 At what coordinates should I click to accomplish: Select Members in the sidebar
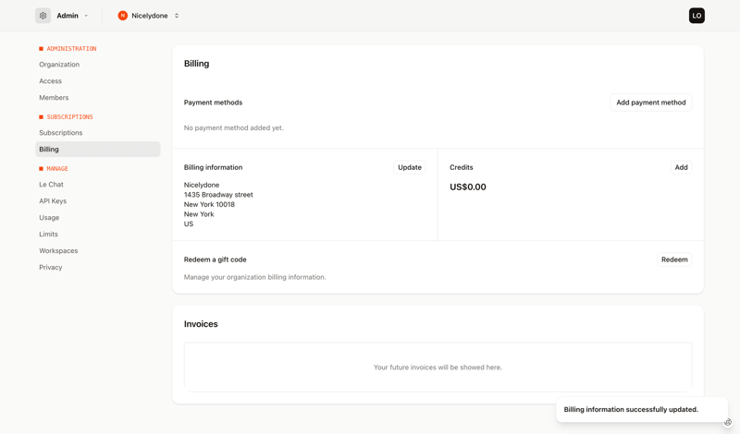[54, 98]
